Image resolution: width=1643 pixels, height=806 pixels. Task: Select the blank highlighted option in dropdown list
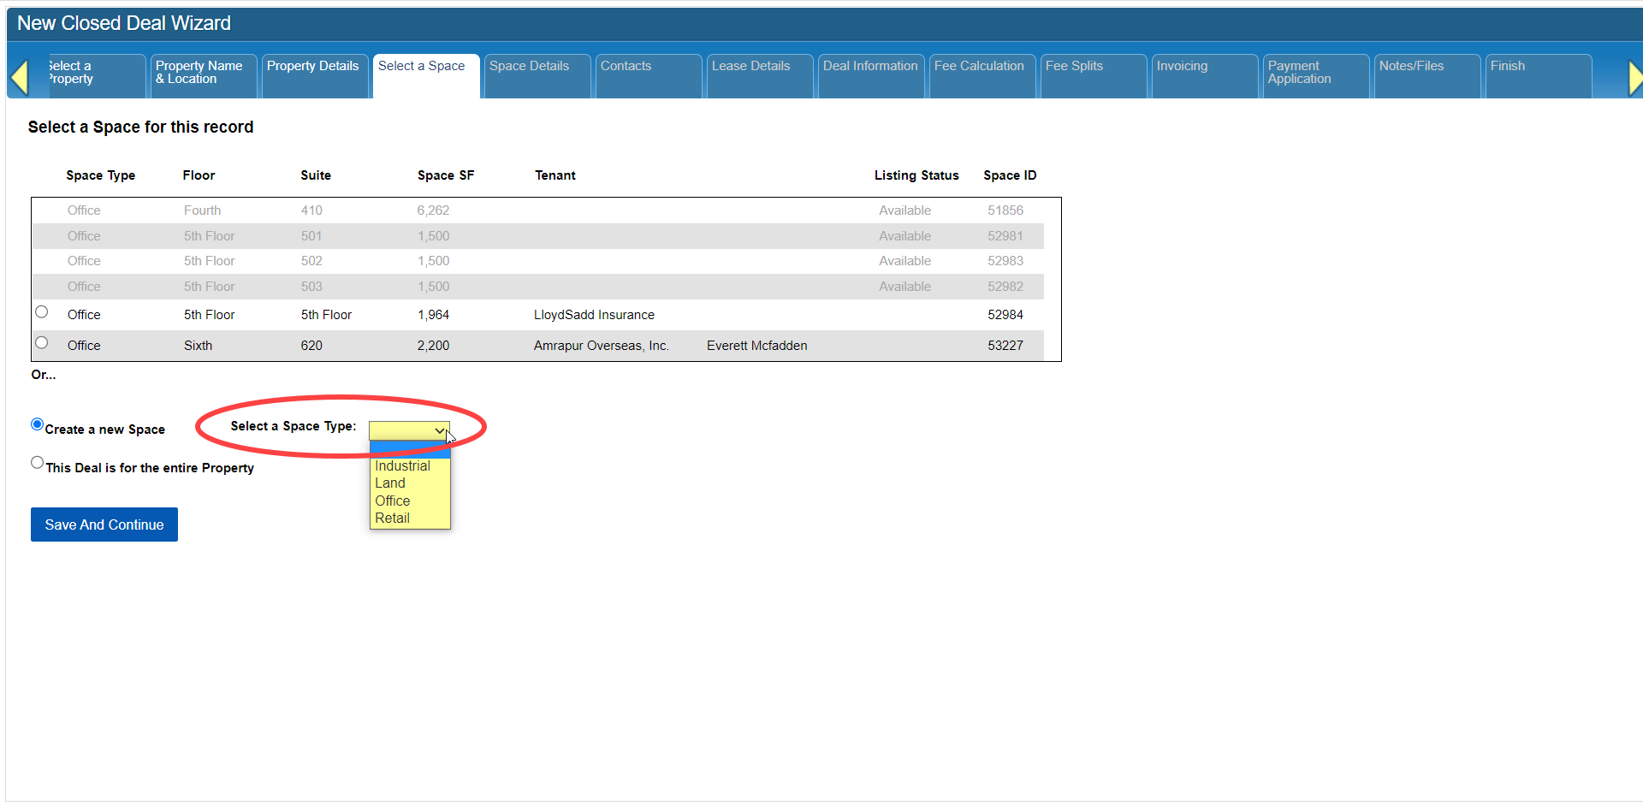(410, 450)
